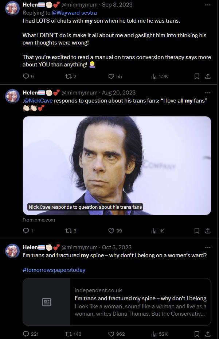Open Helen's avatar on the Oct 3 tweet
This screenshot has height=339, width=219.
pyautogui.click(x=12, y=251)
